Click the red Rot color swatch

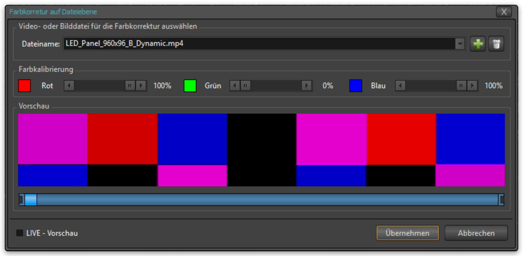click(24, 86)
